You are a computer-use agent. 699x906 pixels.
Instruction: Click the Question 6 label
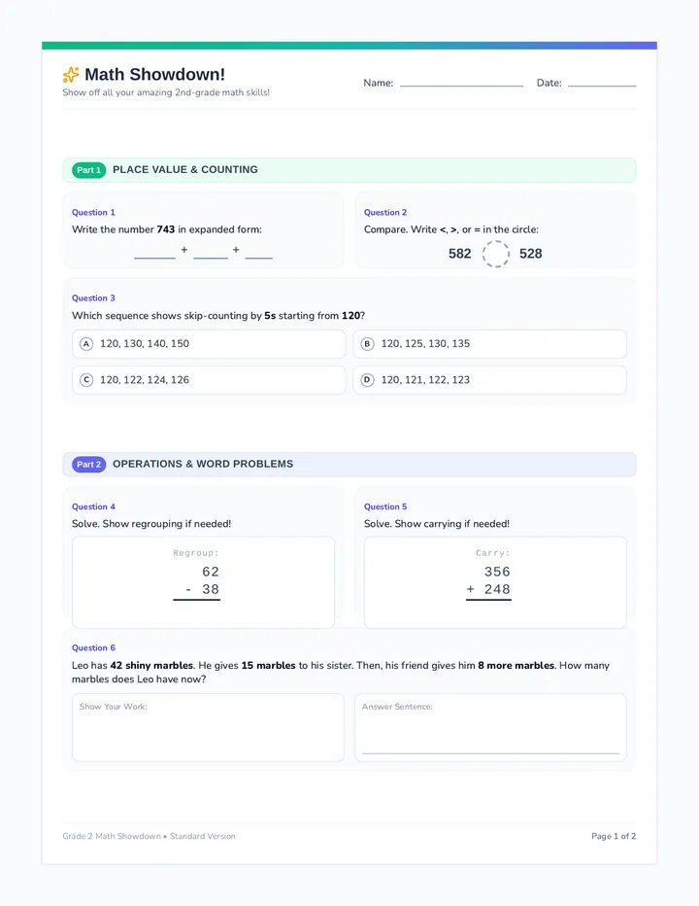point(93,648)
